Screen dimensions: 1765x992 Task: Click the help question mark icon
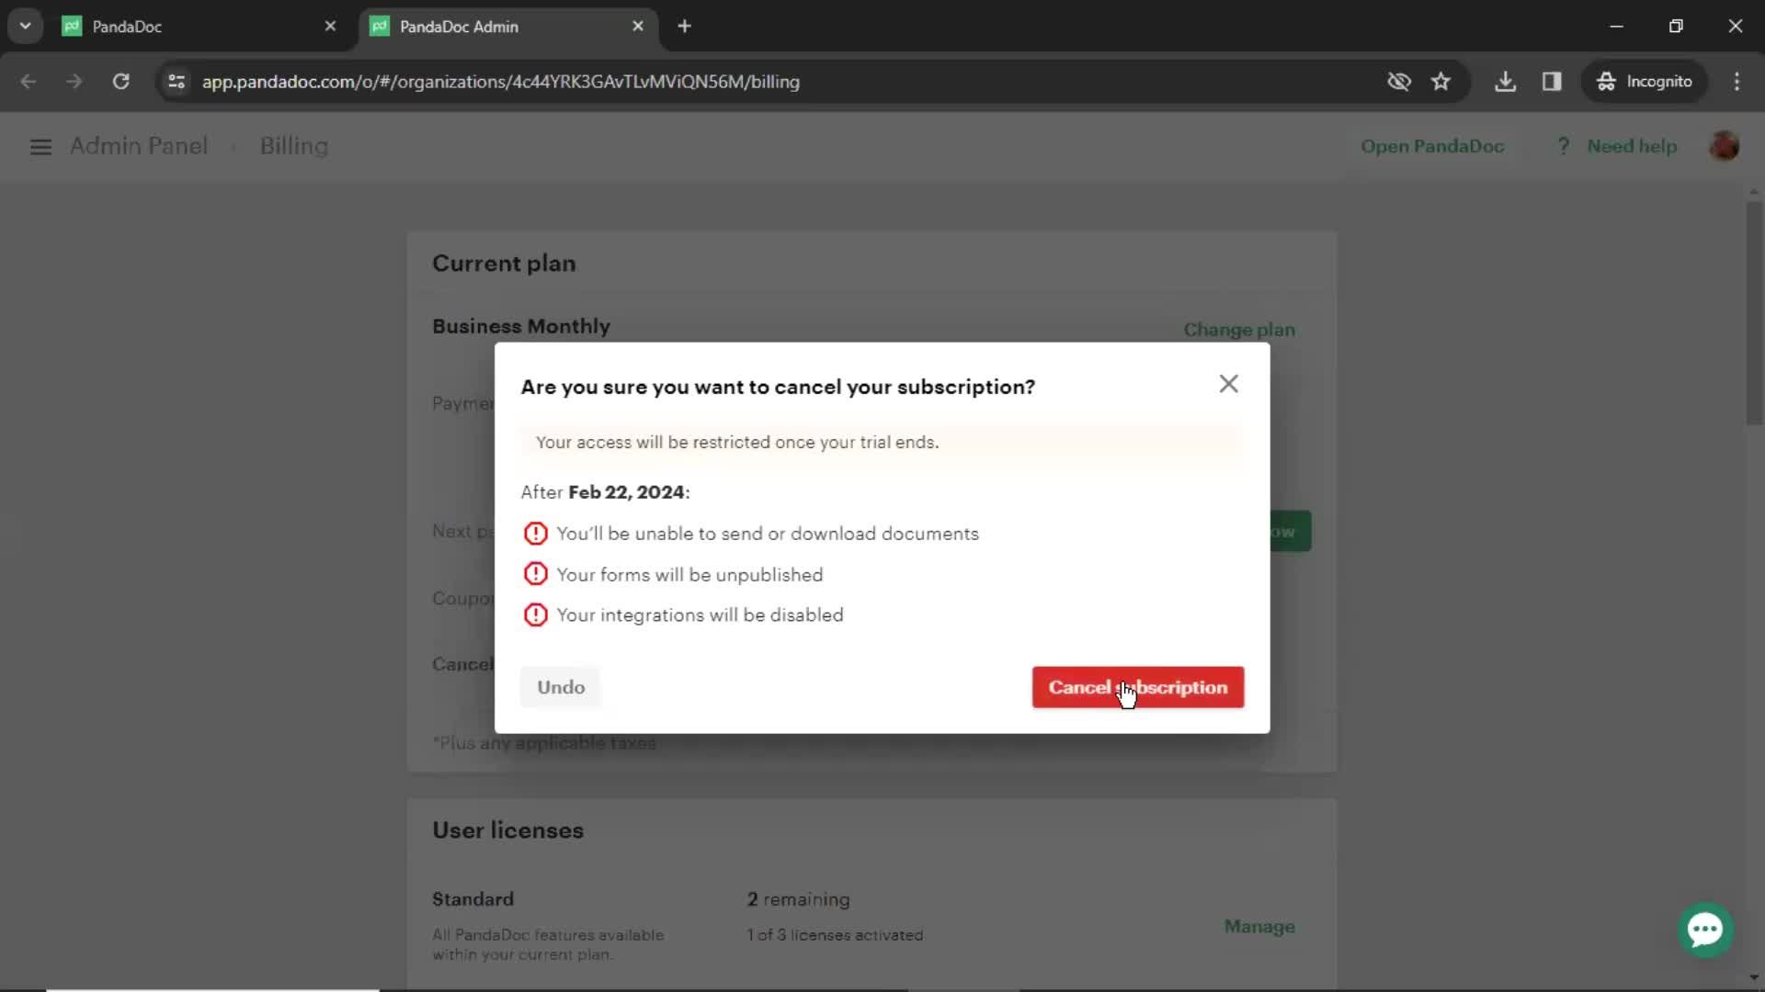[1564, 146]
